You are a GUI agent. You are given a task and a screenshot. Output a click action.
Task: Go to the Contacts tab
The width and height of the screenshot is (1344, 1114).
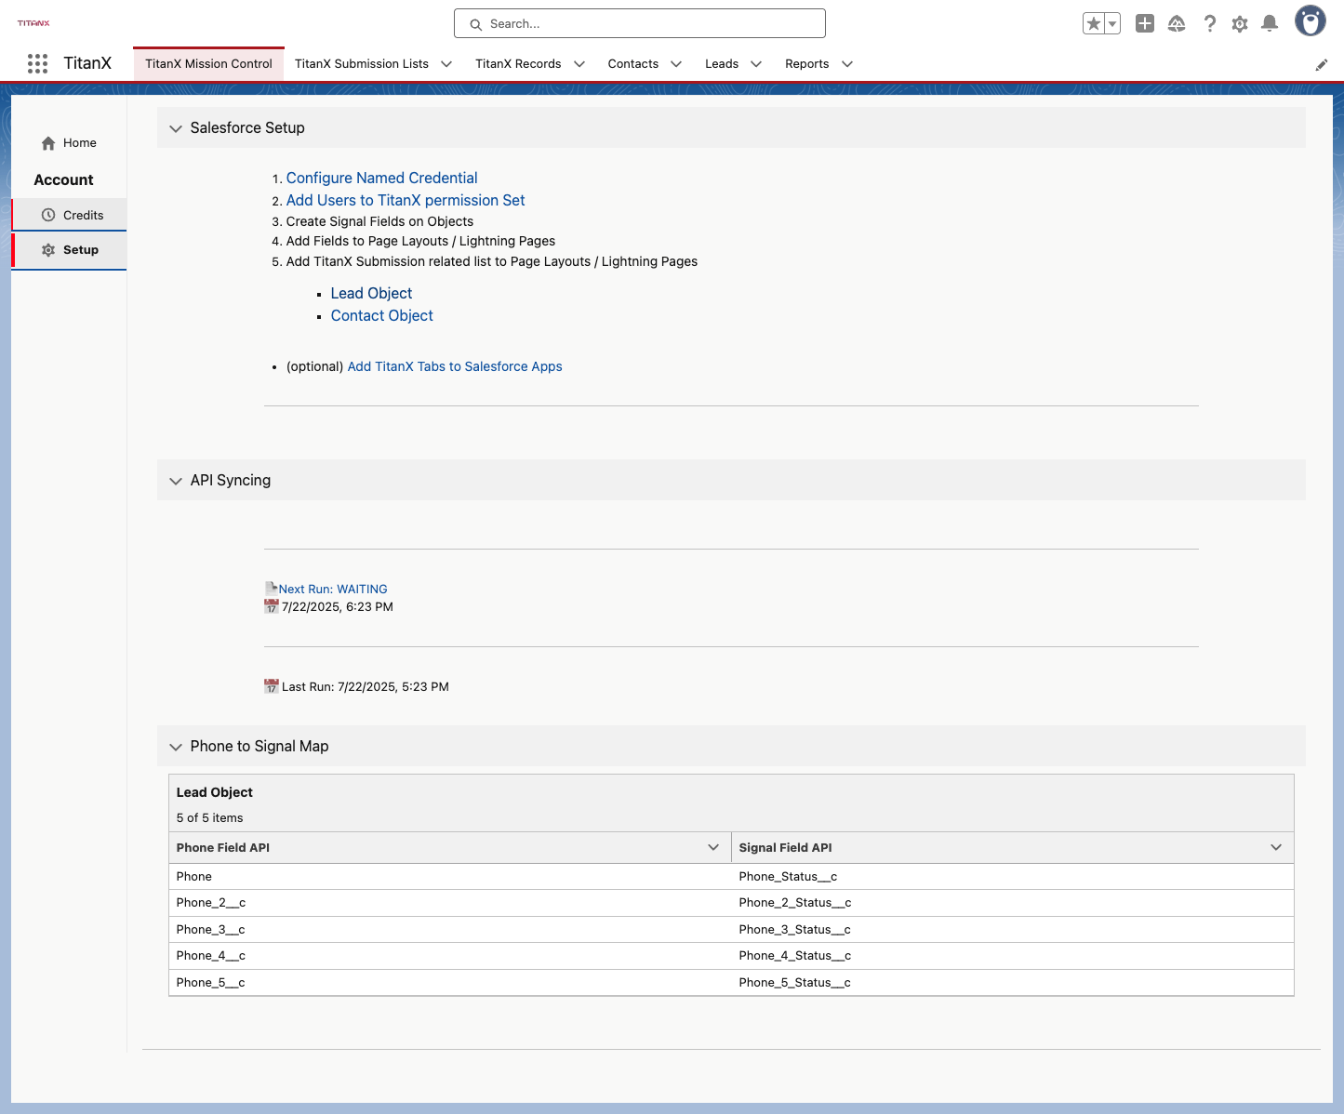633,64
